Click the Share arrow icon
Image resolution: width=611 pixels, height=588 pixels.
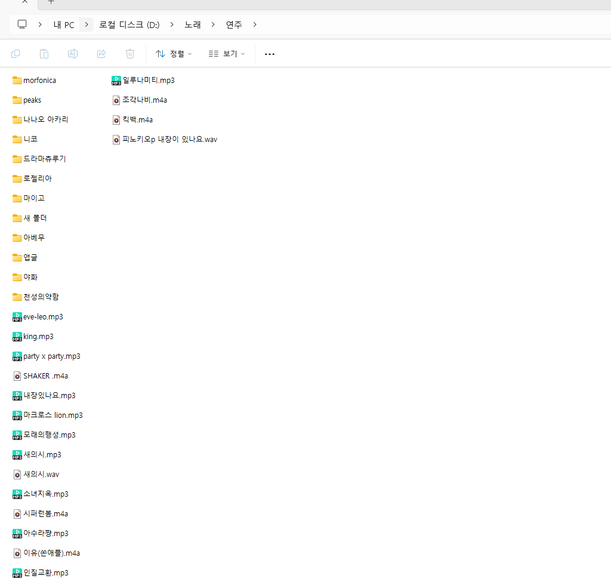101,54
